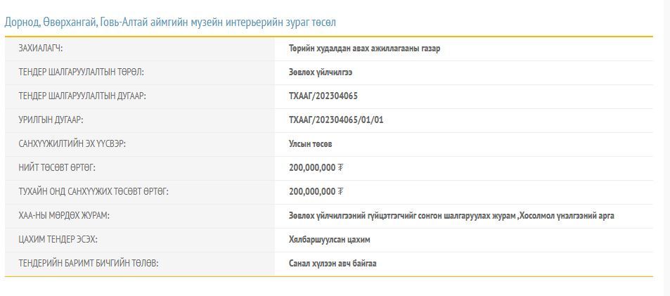The image size is (670, 296).
Task: Click tender number ТХААГ/202304065
Action: click(323, 96)
